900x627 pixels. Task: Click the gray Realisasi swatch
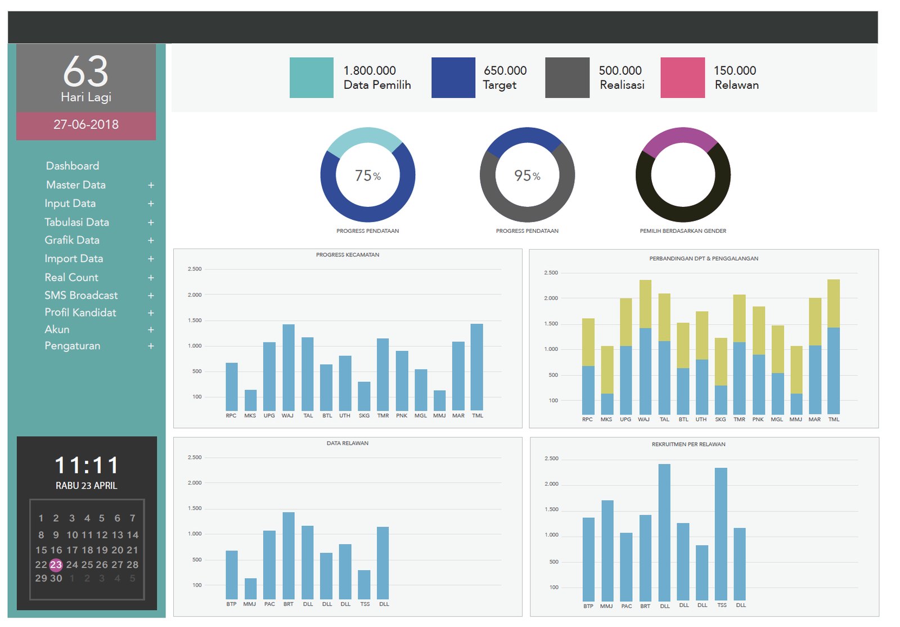(568, 78)
